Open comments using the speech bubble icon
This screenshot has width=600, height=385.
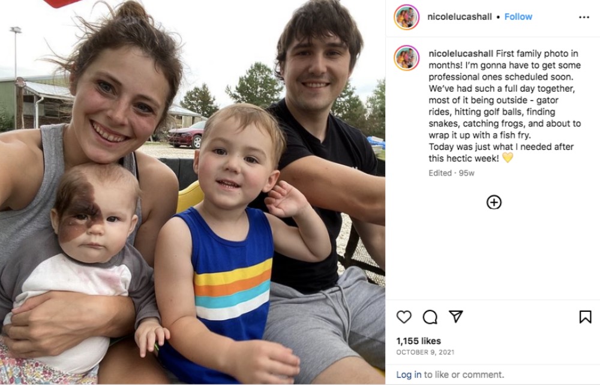430,317
